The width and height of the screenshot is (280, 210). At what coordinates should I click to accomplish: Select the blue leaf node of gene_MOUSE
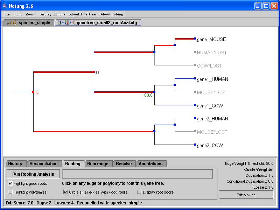pos(195,39)
